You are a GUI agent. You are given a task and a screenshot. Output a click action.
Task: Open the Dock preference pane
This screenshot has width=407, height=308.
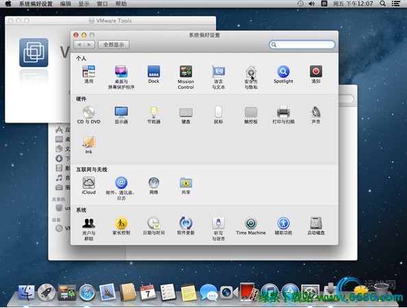(153, 74)
